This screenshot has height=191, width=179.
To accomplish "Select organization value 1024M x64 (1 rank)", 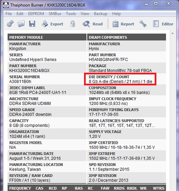I will tap(27, 137).
